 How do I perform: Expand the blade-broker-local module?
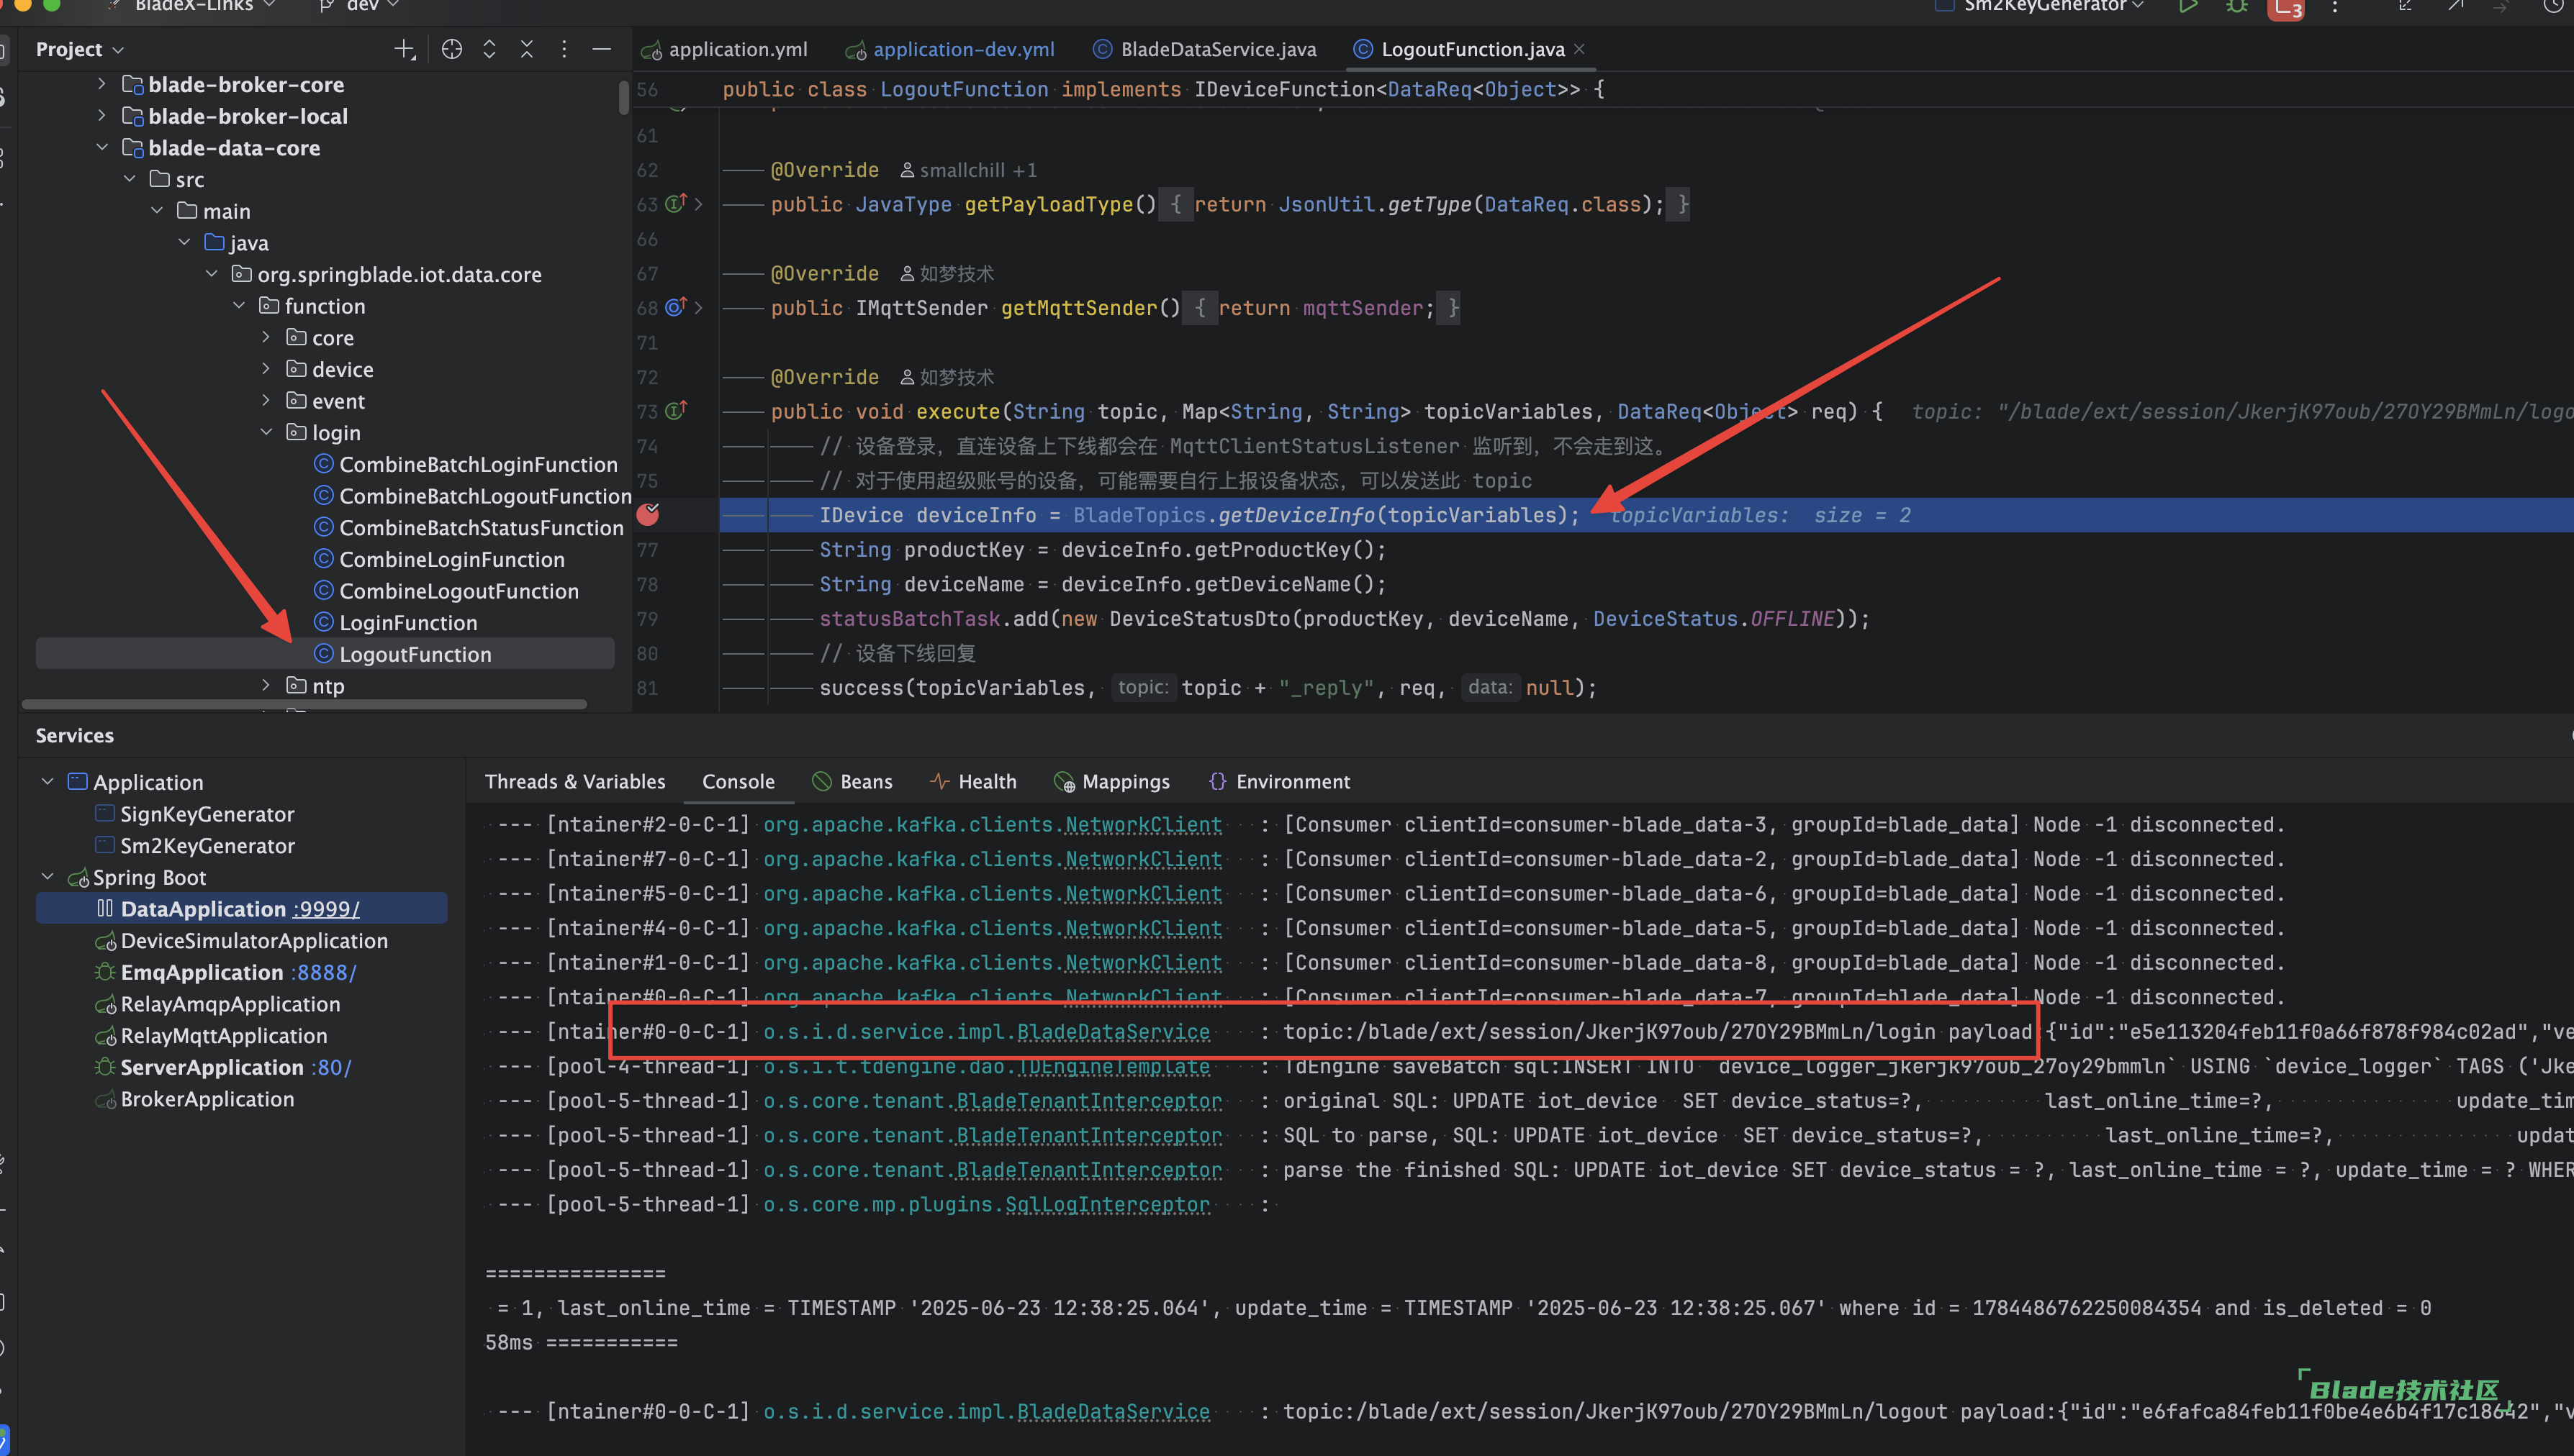[101, 116]
